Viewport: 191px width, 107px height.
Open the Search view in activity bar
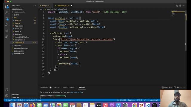pyautogui.click(x=7, y=12)
